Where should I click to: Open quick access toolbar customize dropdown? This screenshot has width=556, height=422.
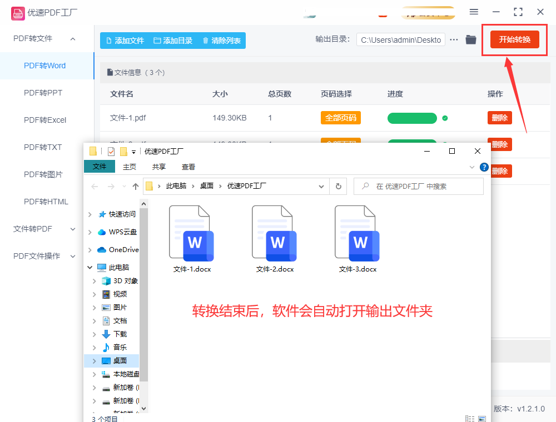click(x=133, y=152)
